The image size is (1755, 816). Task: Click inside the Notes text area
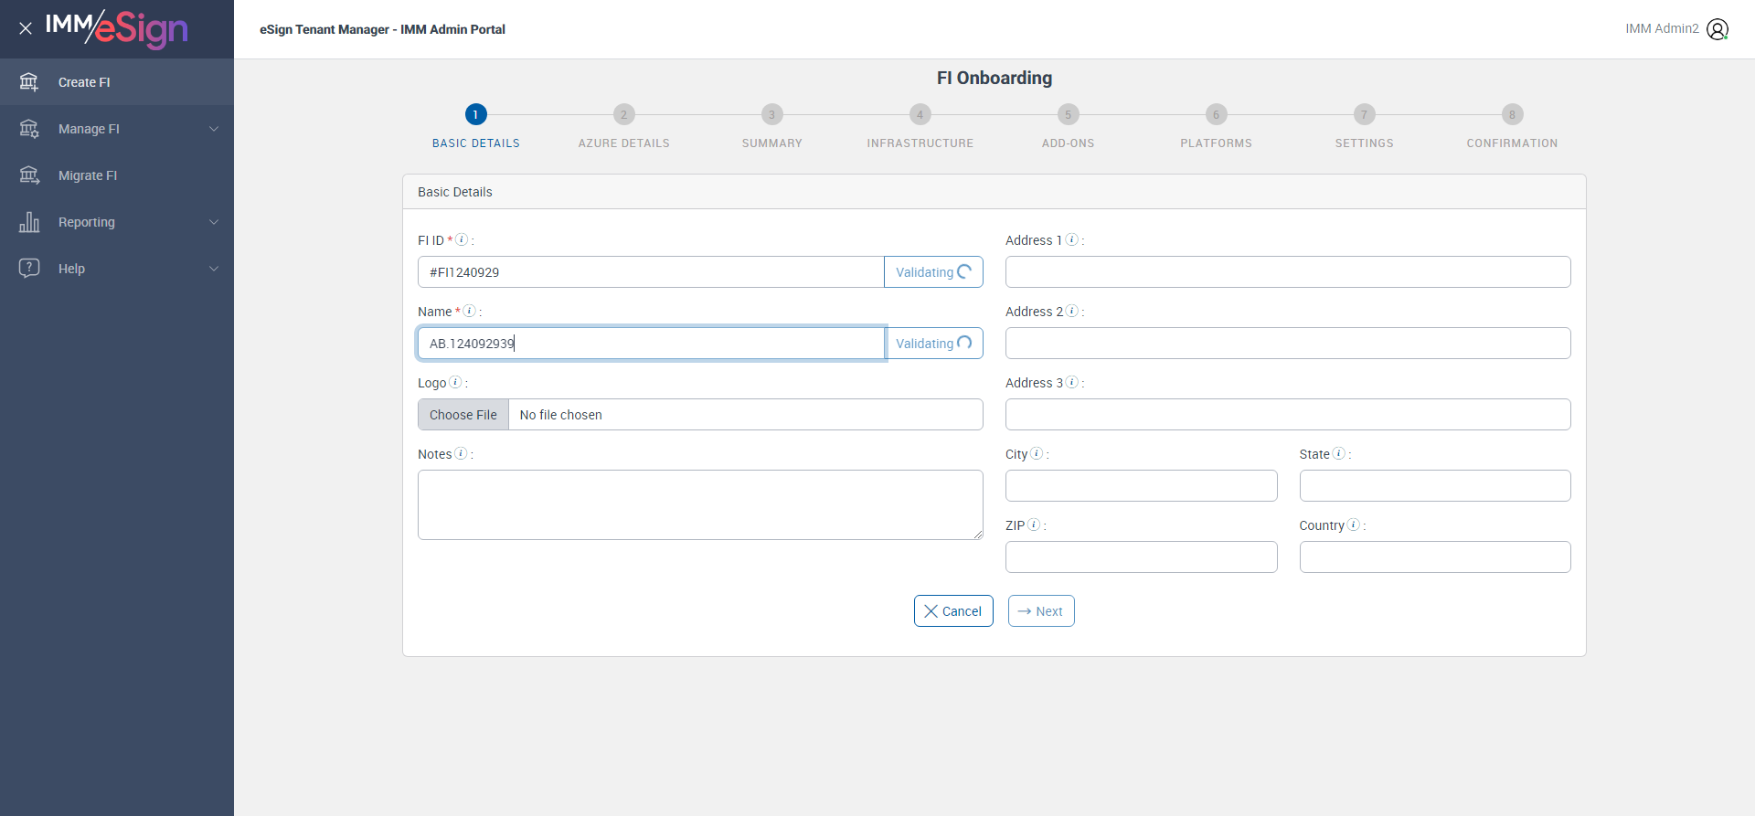click(x=700, y=504)
